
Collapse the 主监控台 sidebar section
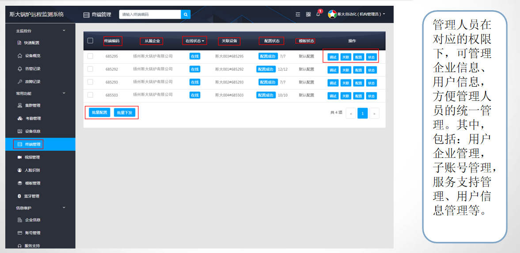coord(64,31)
